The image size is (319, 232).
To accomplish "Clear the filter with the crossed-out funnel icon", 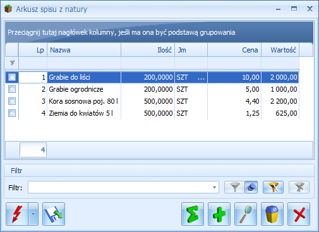I will [x=299, y=187].
